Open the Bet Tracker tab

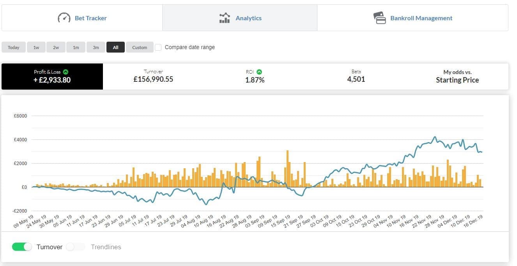pyautogui.click(x=82, y=18)
